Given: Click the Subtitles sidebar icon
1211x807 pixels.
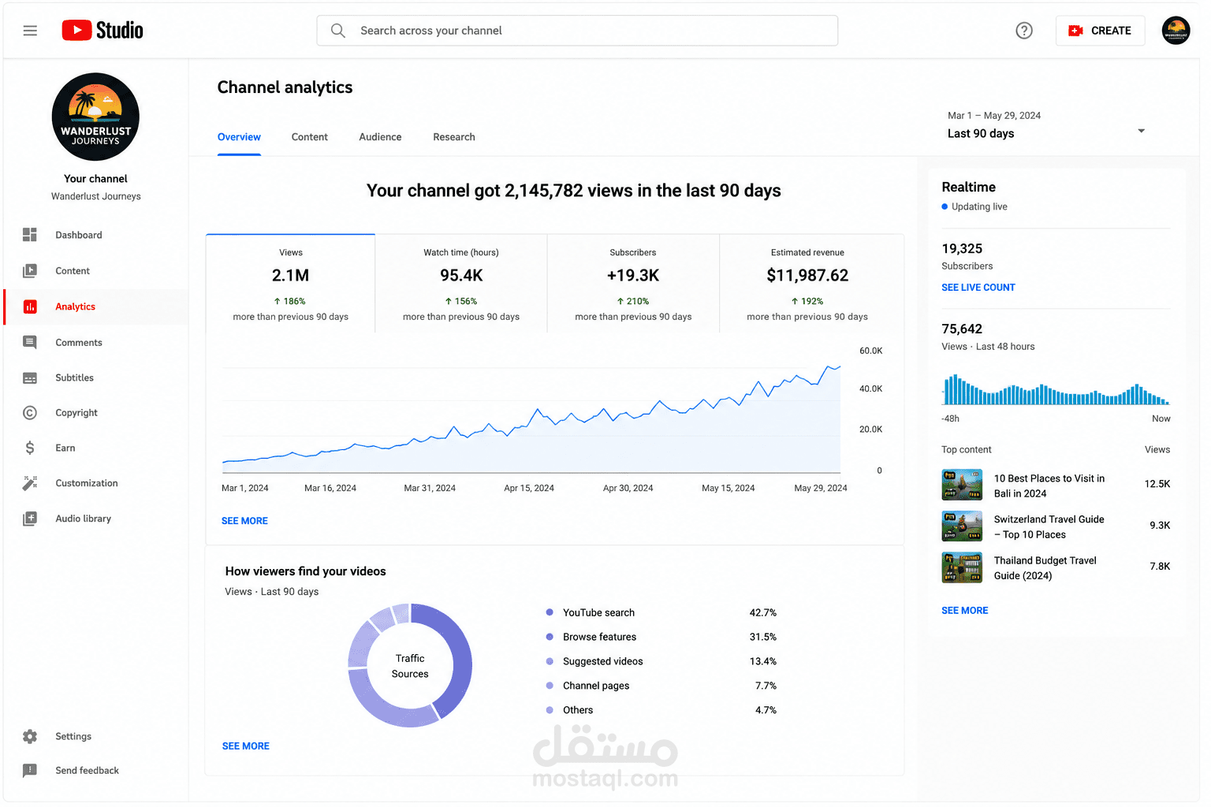Looking at the screenshot, I should pyautogui.click(x=30, y=378).
